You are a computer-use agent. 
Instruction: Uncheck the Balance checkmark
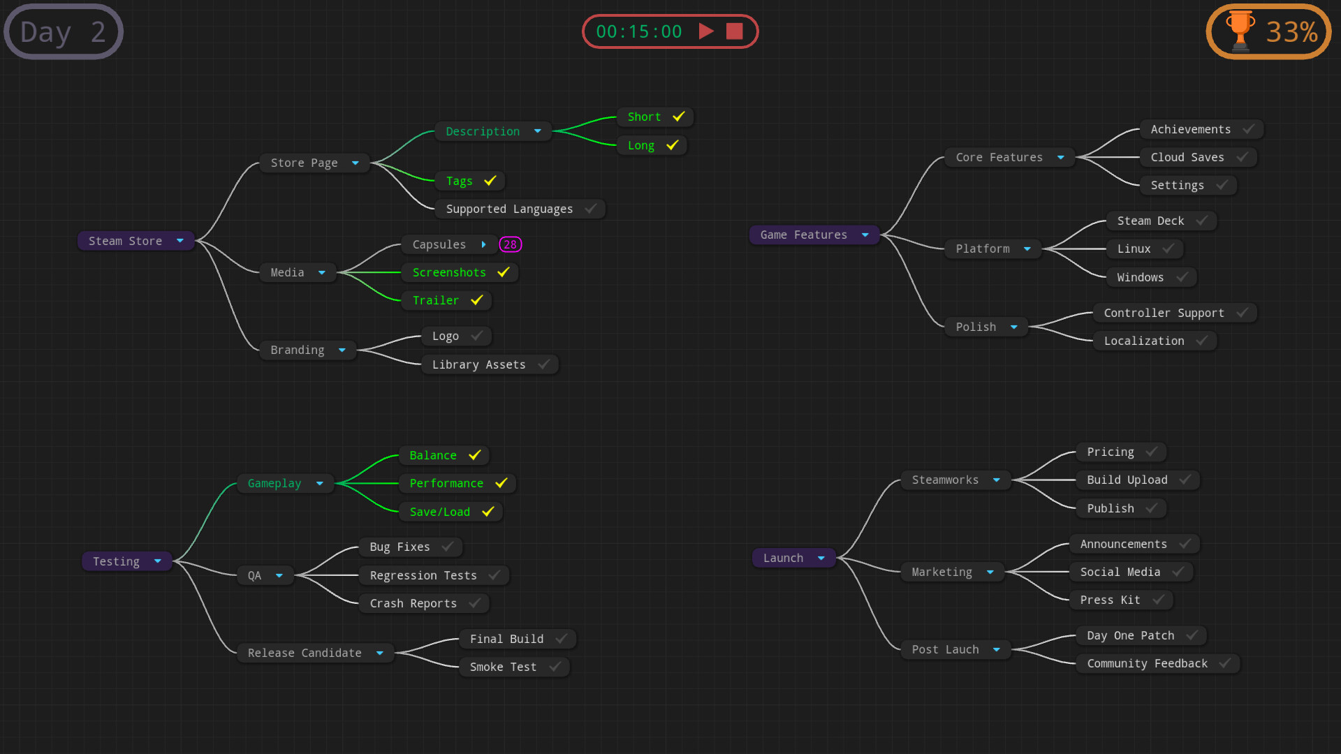pyautogui.click(x=475, y=455)
